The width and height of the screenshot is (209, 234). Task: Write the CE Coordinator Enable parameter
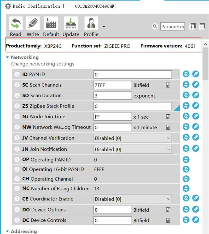[196, 198]
